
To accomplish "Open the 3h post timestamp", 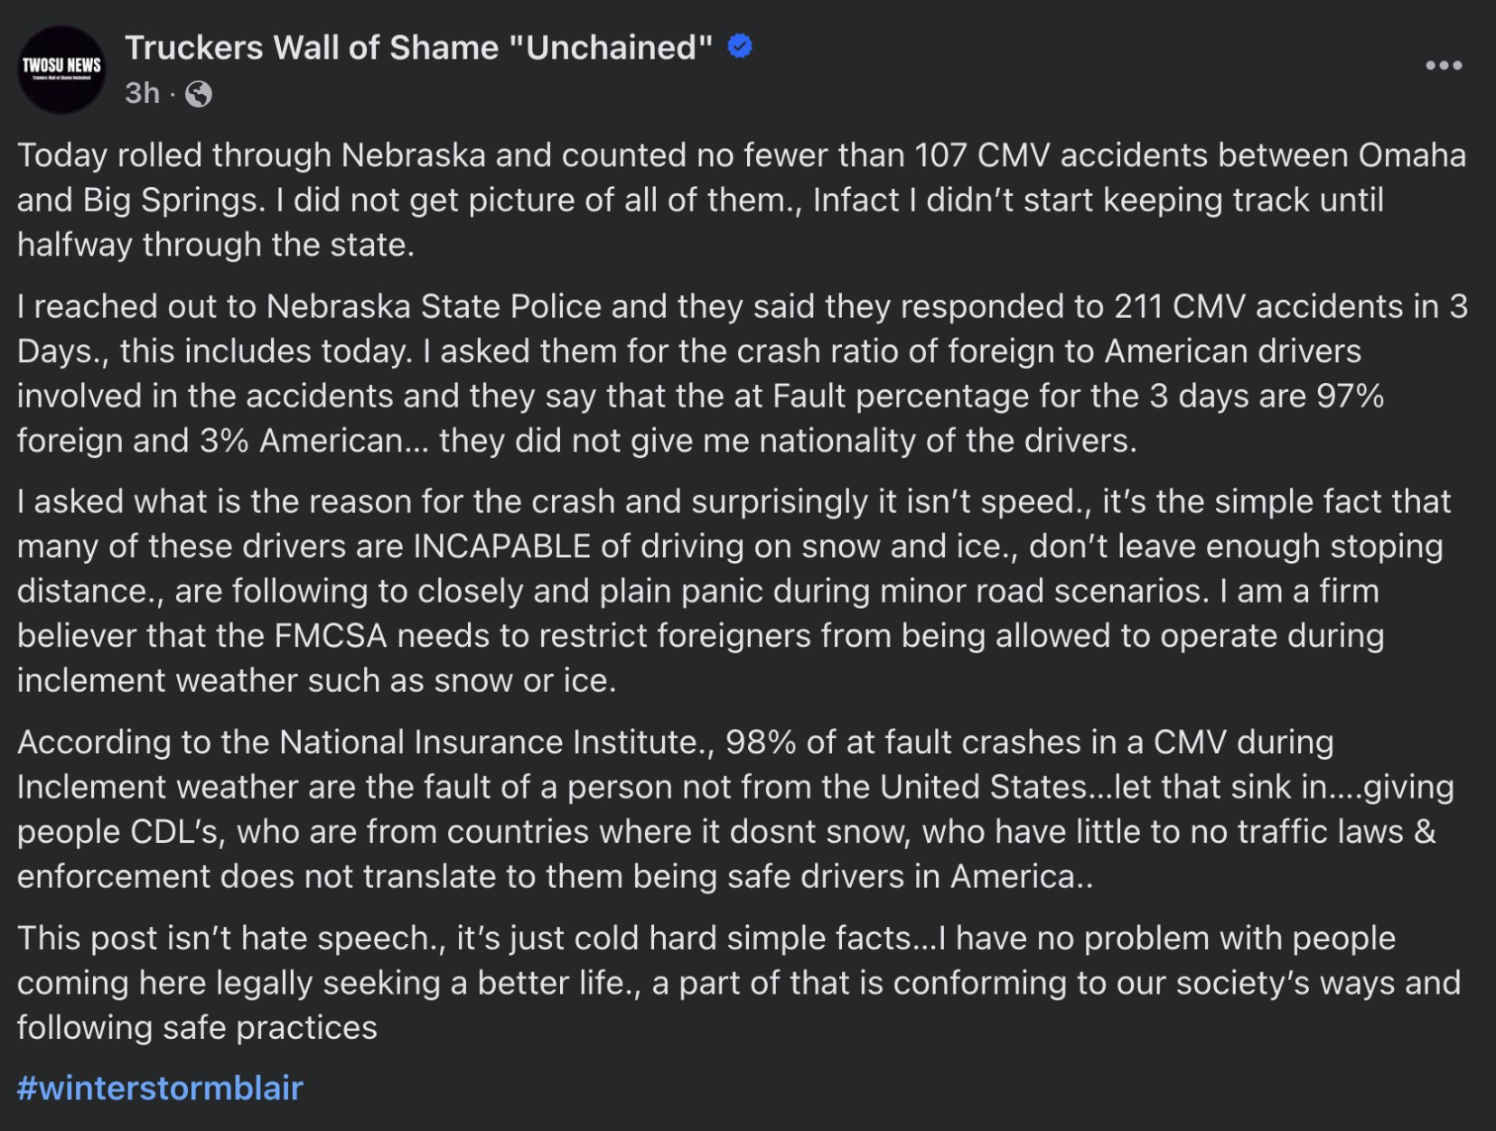I will pos(142,93).
